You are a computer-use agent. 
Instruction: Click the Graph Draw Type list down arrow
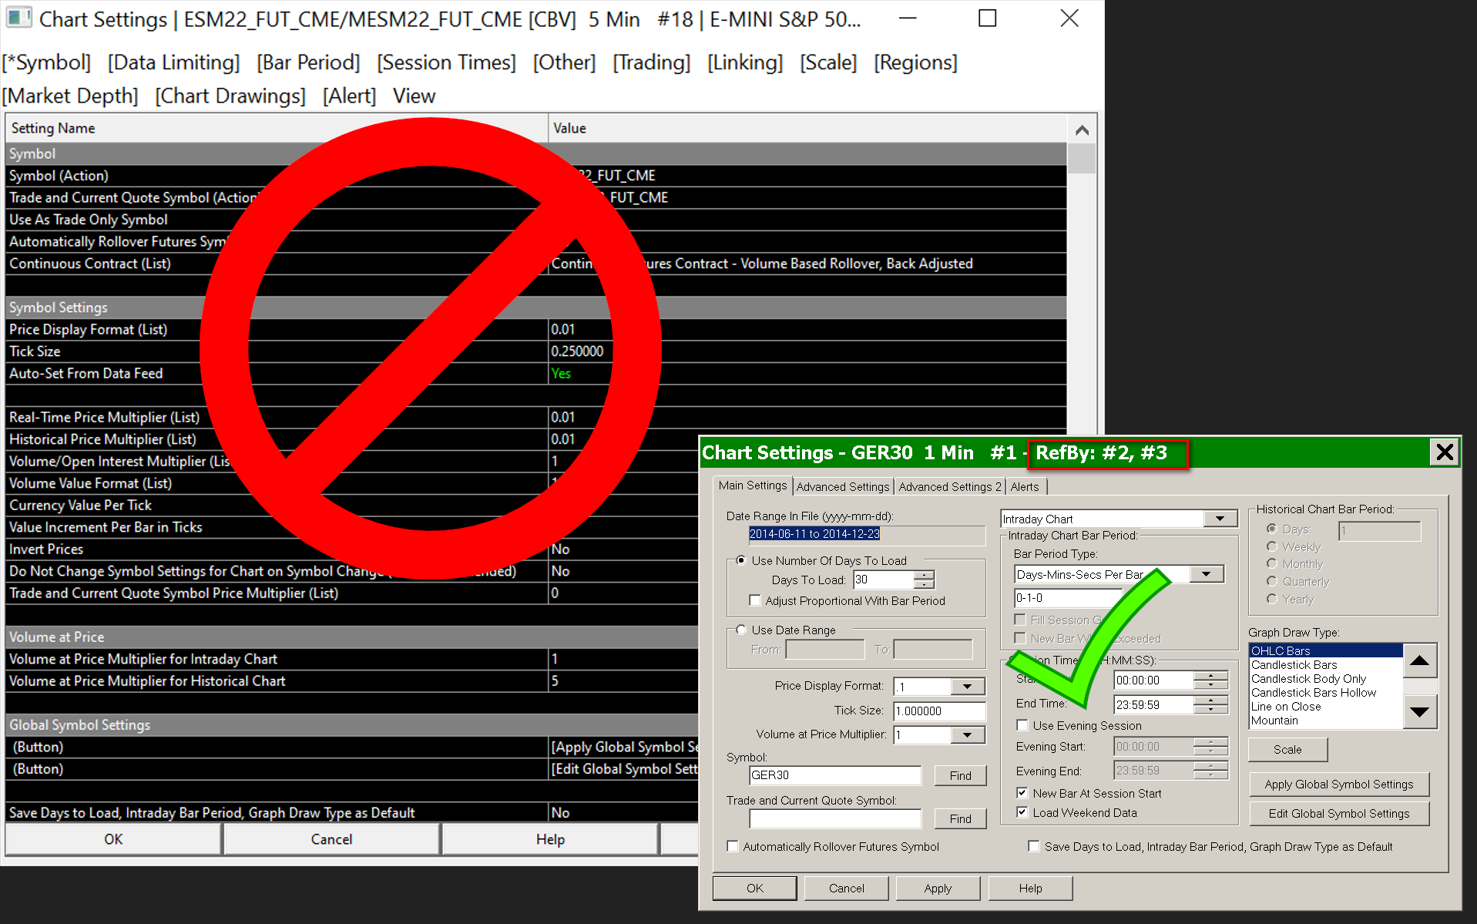(x=1419, y=712)
